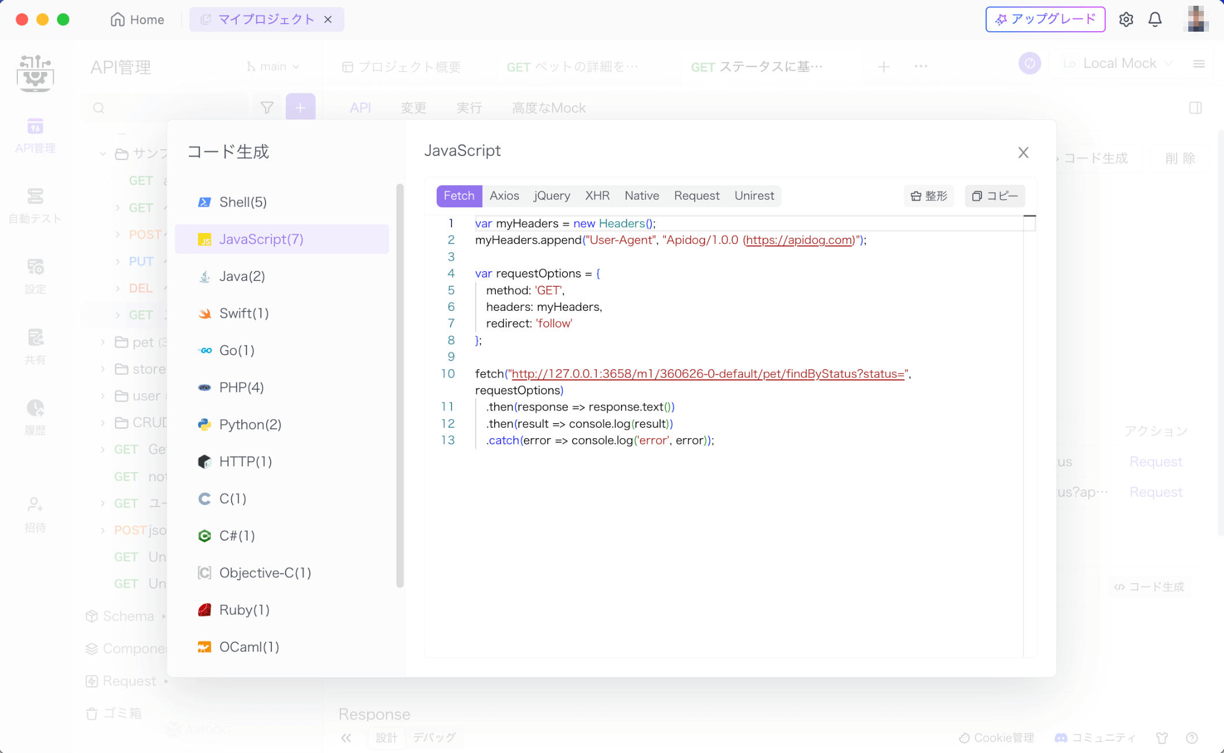Image resolution: width=1224 pixels, height=753 pixels.
Task: Open settings via the gear icon
Action: [x=1126, y=20]
